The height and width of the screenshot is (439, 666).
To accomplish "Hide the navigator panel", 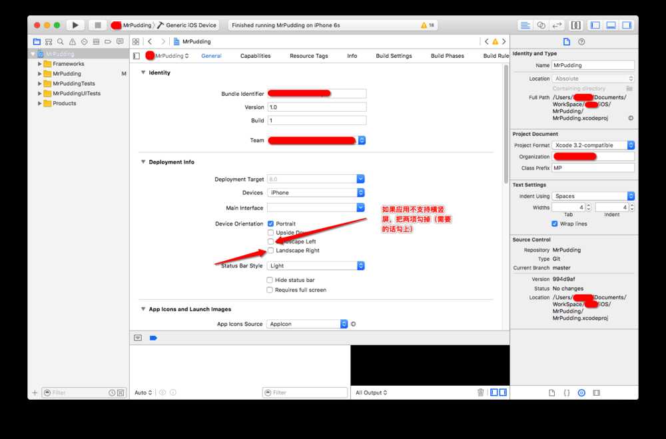I will tap(595, 25).
